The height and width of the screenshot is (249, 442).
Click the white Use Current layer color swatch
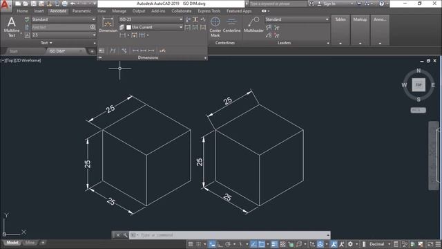point(129,27)
